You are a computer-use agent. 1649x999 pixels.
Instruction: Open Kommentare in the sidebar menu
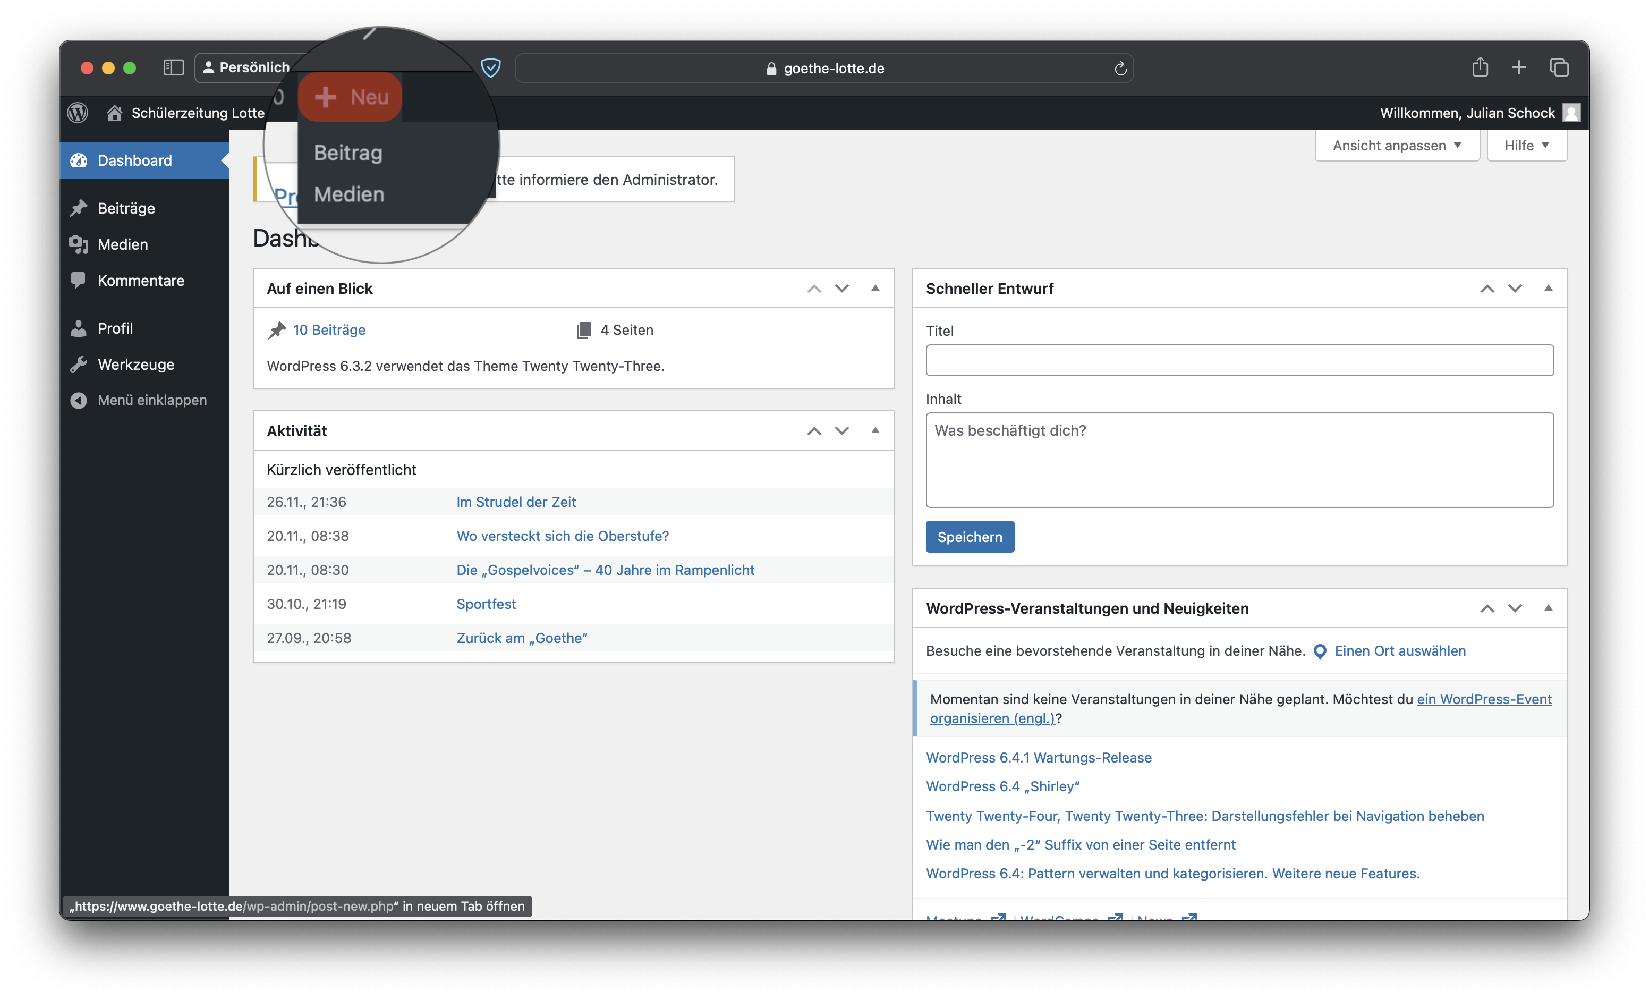tap(141, 281)
